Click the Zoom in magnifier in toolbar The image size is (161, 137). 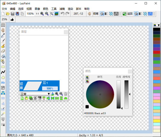click(x=42, y=14)
